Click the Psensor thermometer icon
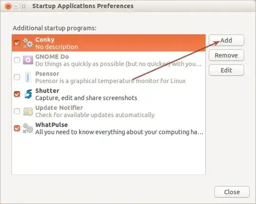Viewport: 256px width, 204px height. pyautogui.click(x=28, y=77)
